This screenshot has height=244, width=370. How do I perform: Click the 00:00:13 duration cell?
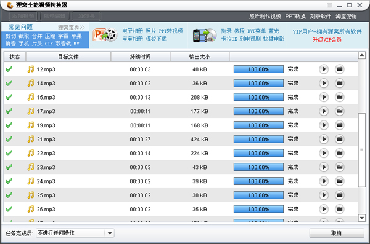[140, 97]
